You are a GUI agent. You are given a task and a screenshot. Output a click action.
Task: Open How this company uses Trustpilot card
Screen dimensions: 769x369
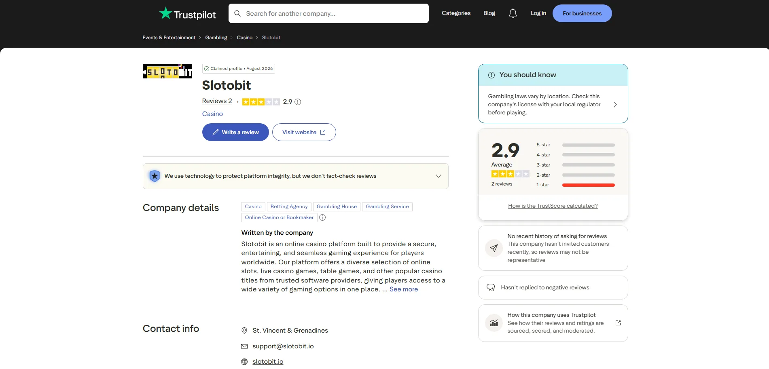(x=553, y=323)
